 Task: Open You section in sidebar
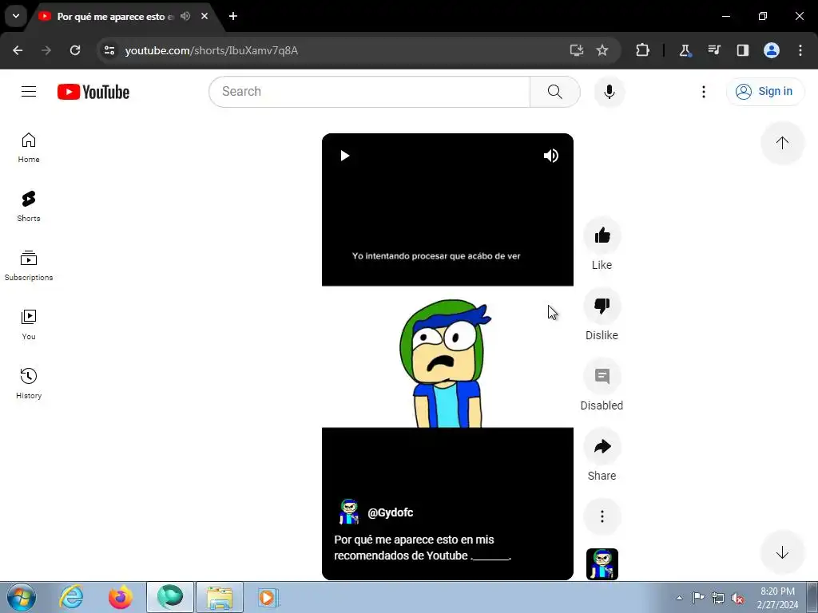[x=29, y=325]
